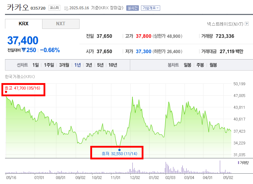The height and width of the screenshot is (184, 253).
Task: Switch to 일봉 candlestick chart
Action: [187, 65]
